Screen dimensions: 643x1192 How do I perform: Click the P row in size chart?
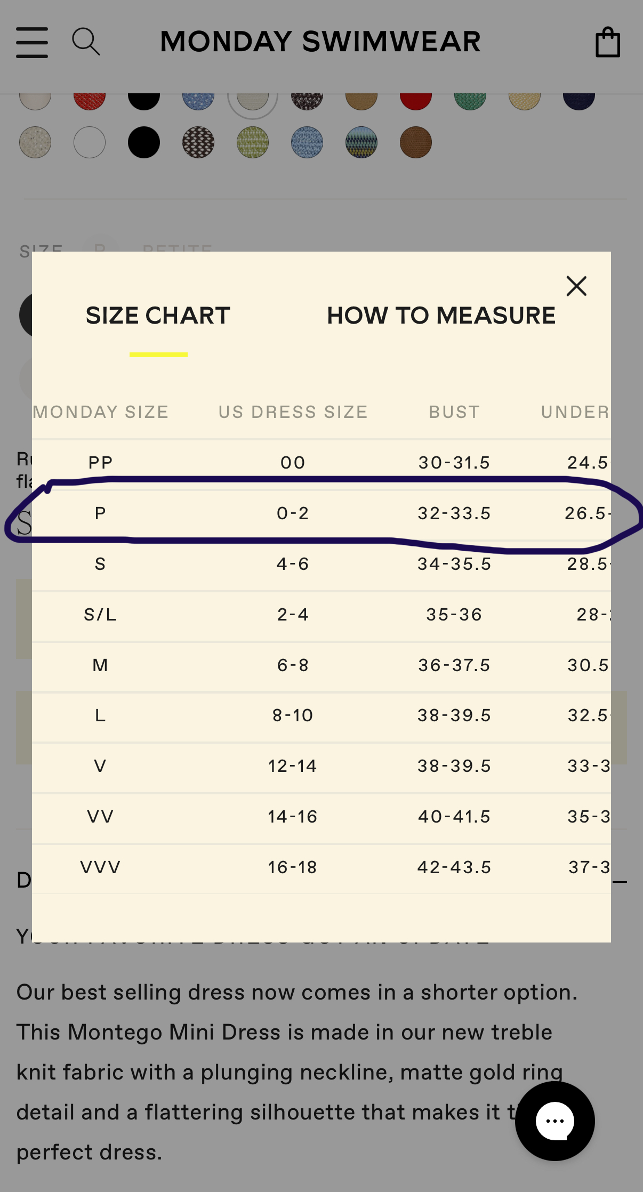pos(321,513)
